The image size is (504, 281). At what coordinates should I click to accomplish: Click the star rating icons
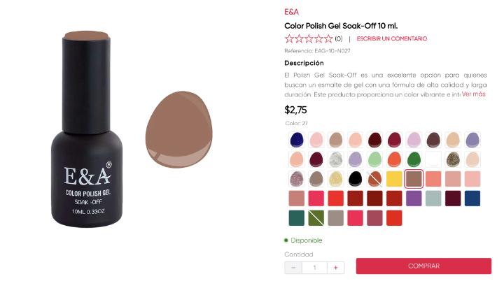(309, 38)
